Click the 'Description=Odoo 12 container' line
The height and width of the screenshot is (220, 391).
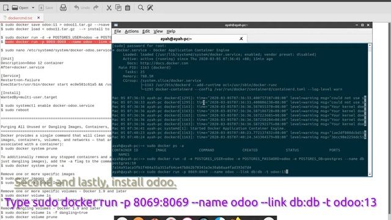[x=32, y=63]
